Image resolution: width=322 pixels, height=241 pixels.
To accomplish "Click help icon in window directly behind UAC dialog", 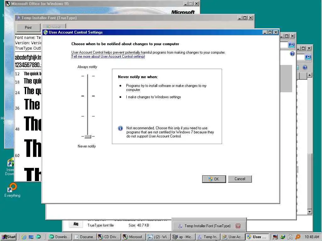I will (292, 54).
